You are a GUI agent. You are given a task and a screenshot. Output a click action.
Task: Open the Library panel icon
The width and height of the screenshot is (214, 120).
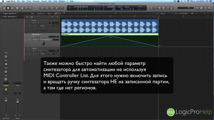click(x=4, y=8)
